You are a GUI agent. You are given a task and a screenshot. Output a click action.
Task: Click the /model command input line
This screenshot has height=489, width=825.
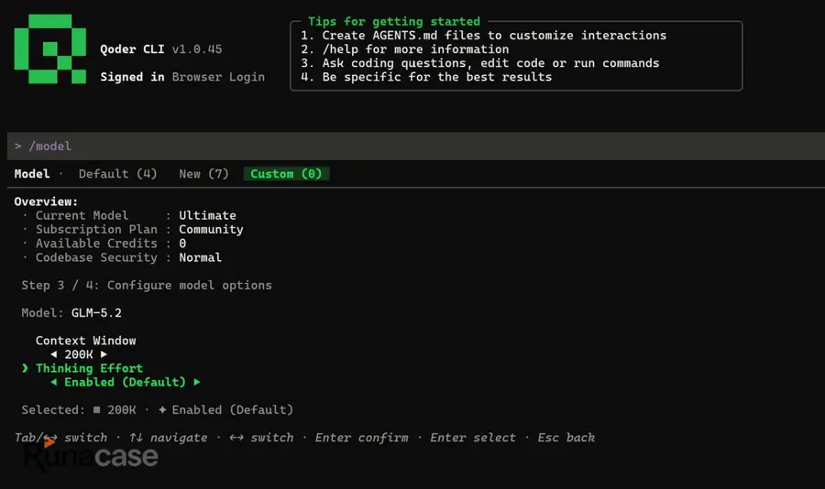pos(415,146)
